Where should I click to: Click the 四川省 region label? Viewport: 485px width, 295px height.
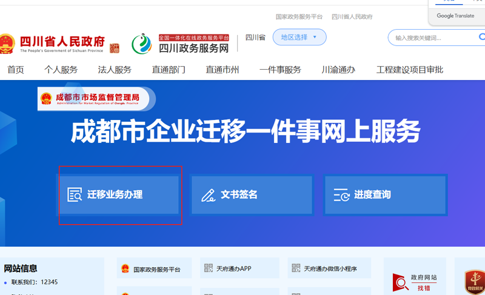(x=255, y=38)
